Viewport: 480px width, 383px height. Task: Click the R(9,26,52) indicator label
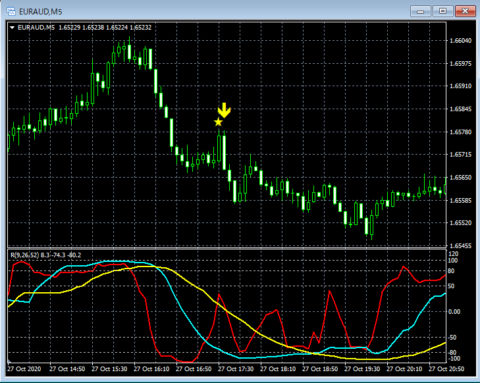pyautogui.click(x=24, y=255)
